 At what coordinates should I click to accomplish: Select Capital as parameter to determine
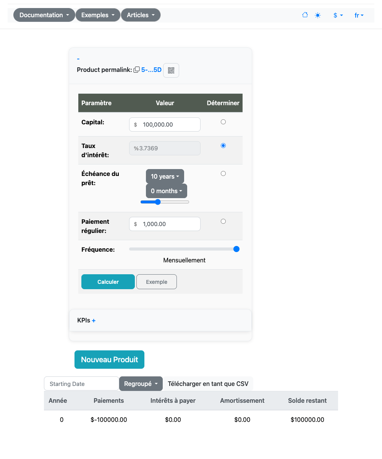(223, 122)
